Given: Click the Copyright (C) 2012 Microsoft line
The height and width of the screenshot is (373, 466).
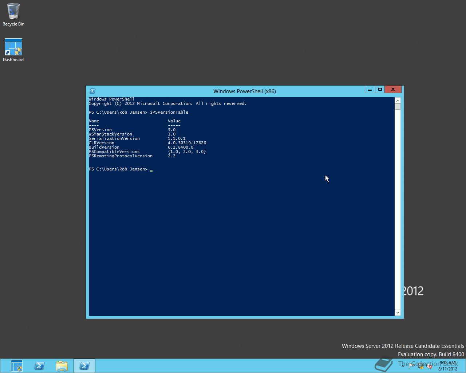Looking at the screenshot, I should click(167, 103).
